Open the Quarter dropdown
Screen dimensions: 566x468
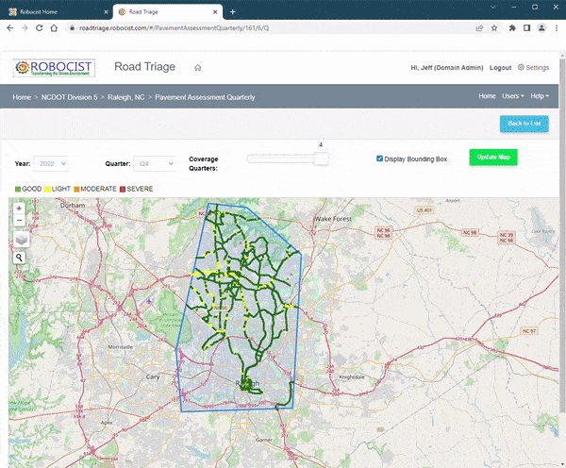coord(155,163)
